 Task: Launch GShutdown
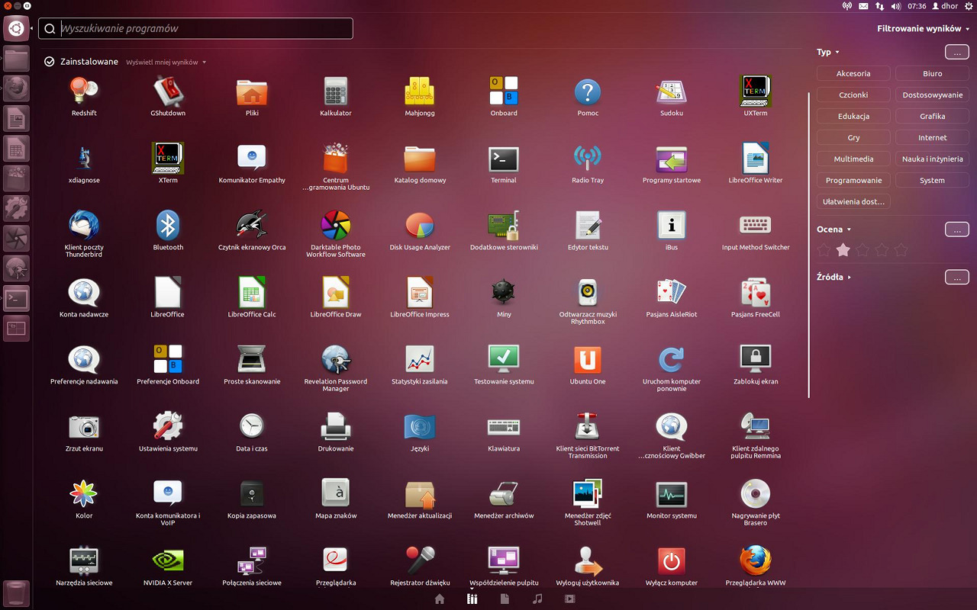[168, 97]
